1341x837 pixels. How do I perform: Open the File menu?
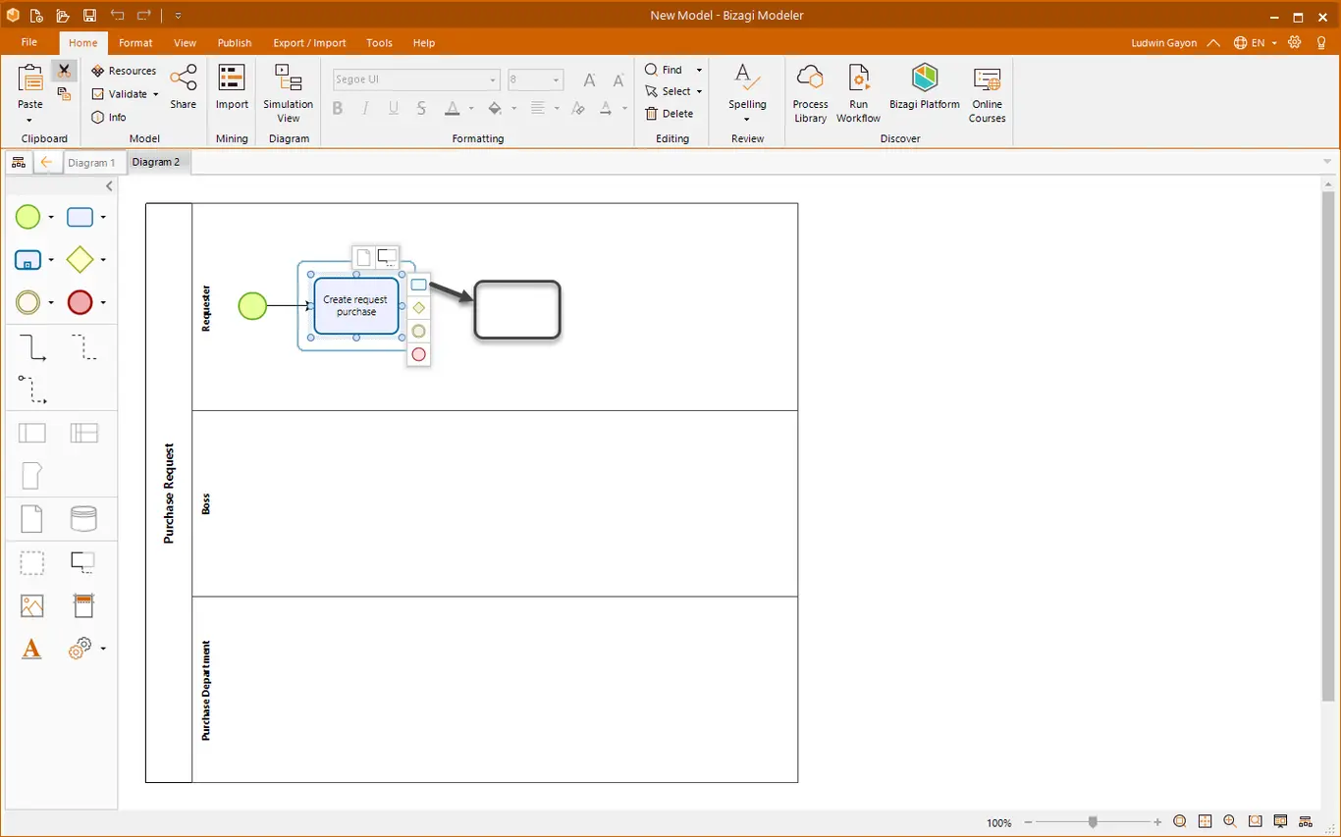(29, 43)
